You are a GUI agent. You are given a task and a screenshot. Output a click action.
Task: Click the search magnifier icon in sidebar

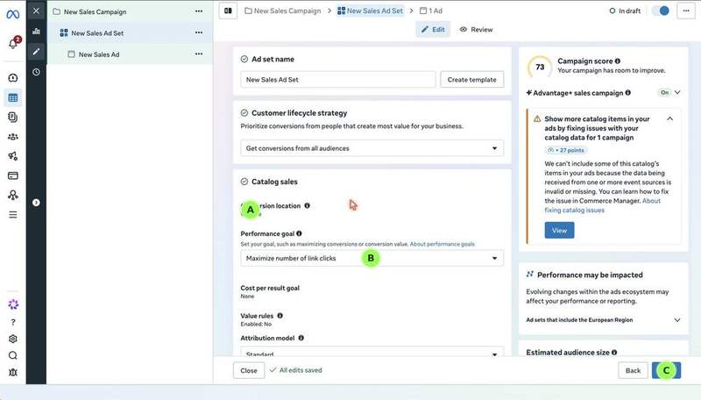[13, 355]
